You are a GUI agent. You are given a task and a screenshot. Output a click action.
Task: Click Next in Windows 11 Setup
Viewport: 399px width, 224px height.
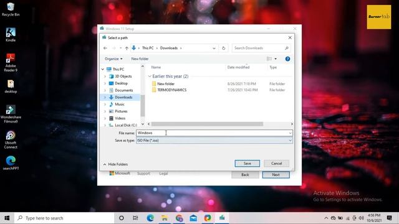(276, 175)
